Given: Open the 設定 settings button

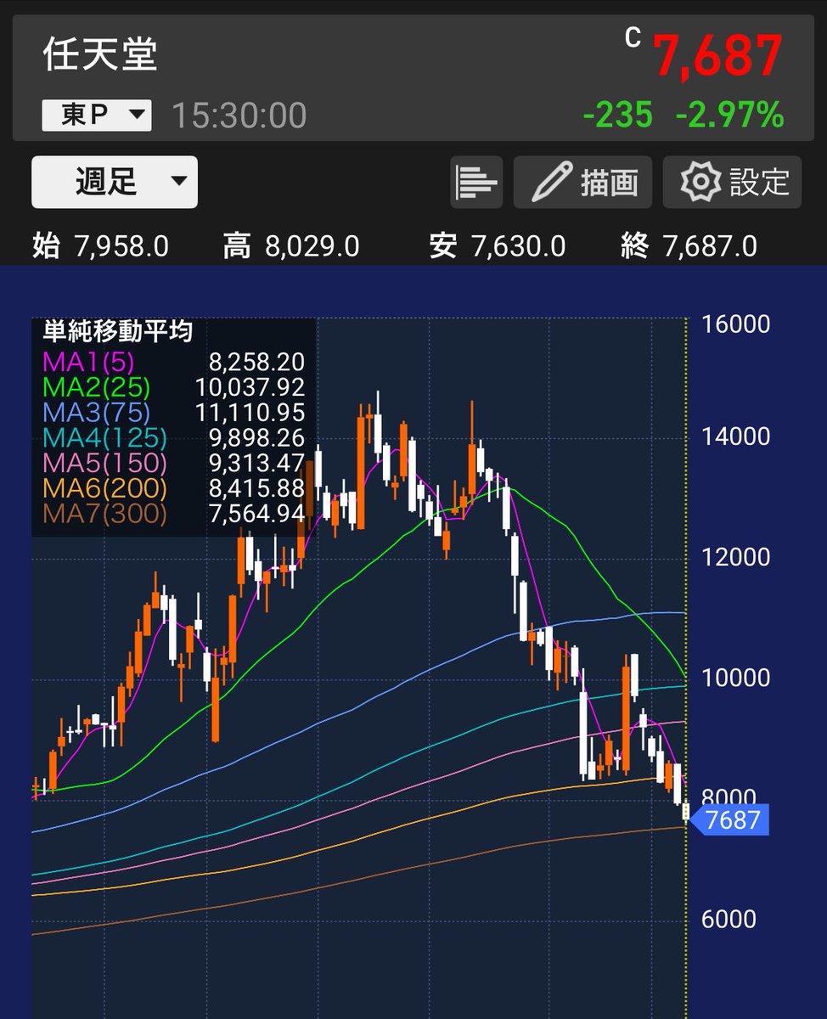Looking at the screenshot, I should click(732, 182).
